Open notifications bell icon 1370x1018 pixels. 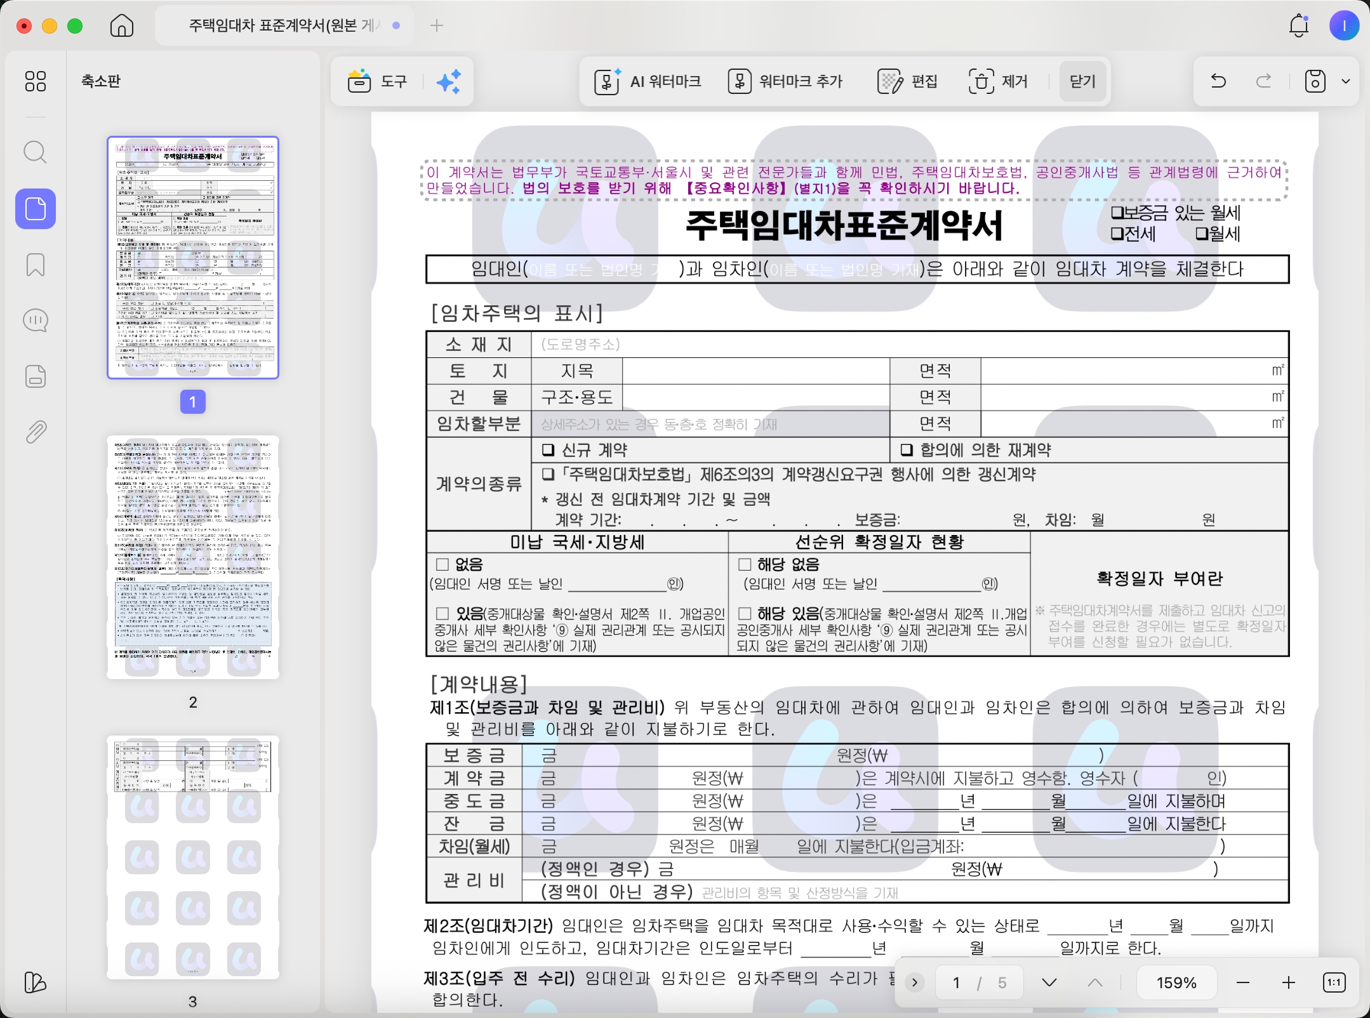pyautogui.click(x=1299, y=25)
